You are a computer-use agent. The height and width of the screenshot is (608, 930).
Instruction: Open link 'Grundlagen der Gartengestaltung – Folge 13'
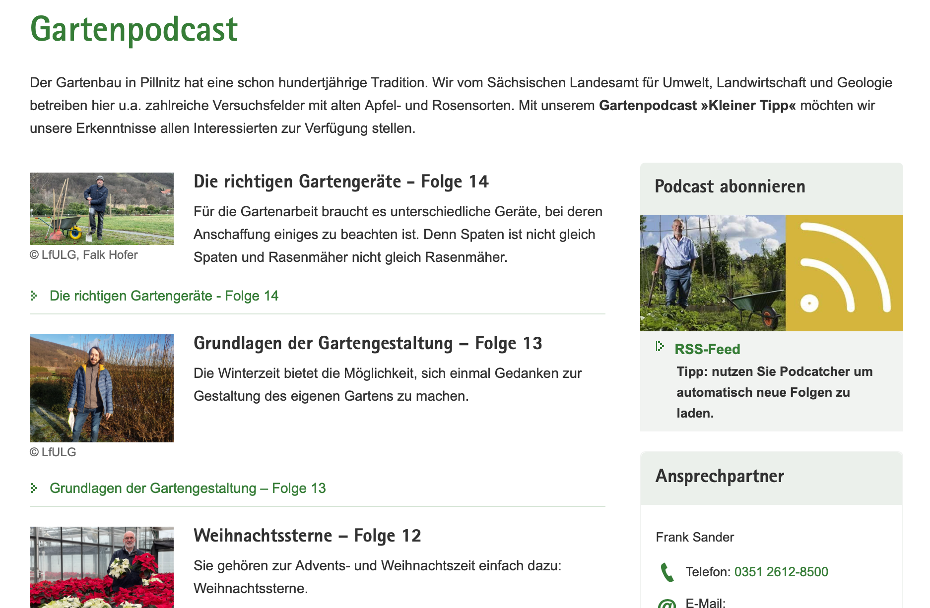[188, 488]
